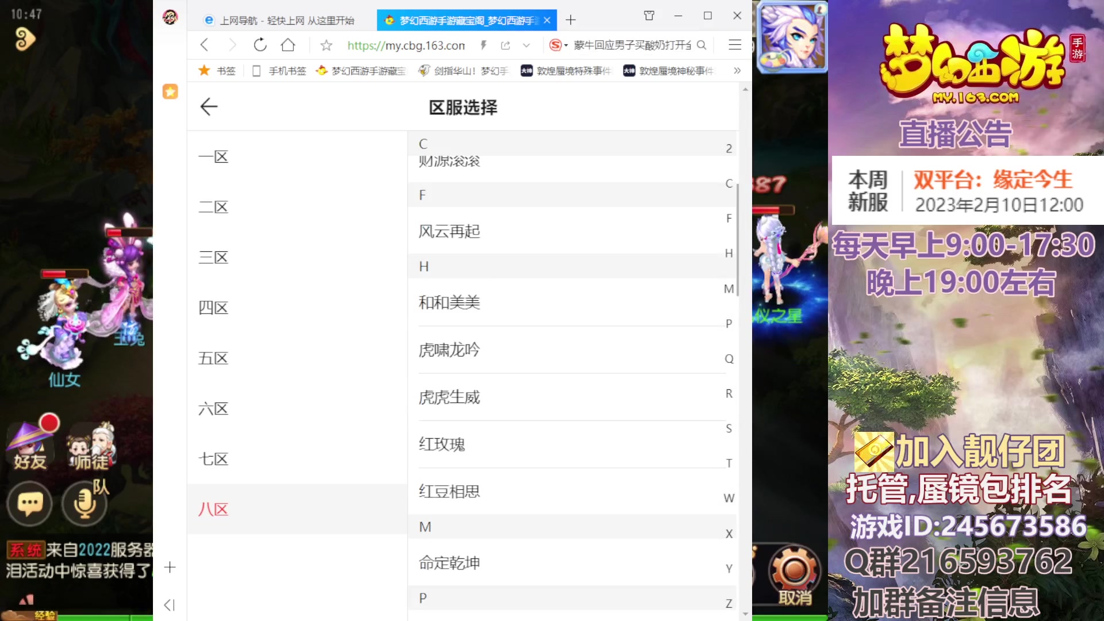Open the 梦幻西游手游藏宝 bookmark
1104x621 pixels.
(361, 71)
